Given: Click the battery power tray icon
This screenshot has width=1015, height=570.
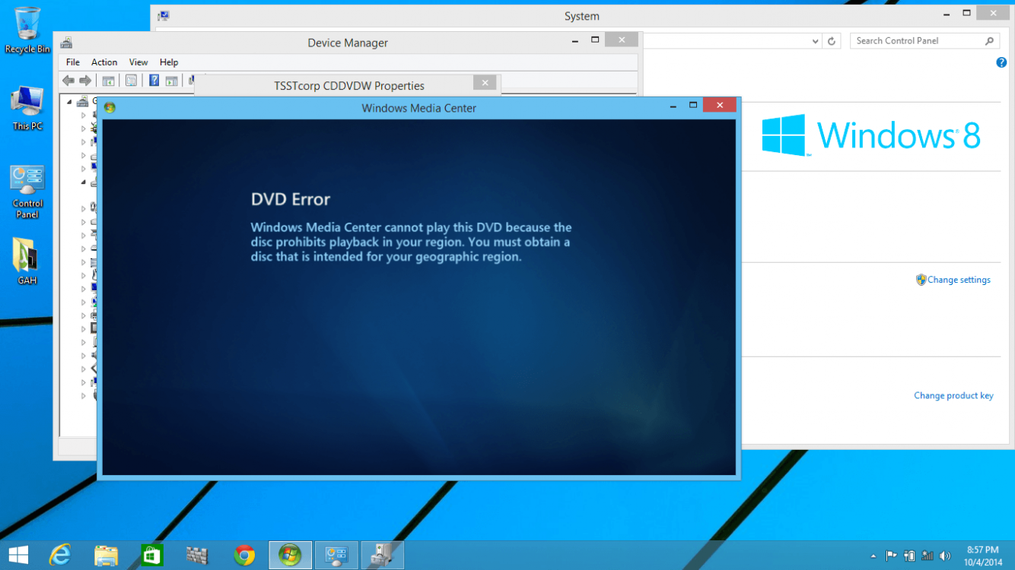Looking at the screenshot, I should click(909, 556).
